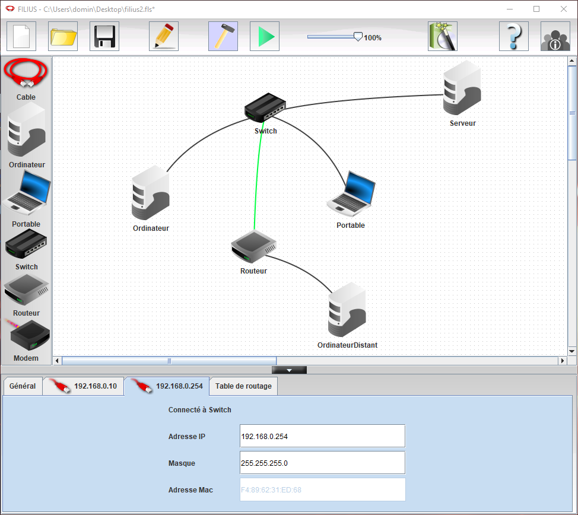Select the hammer design mode icon
Viewport: 578px width, 515px height.
[223, 36]
